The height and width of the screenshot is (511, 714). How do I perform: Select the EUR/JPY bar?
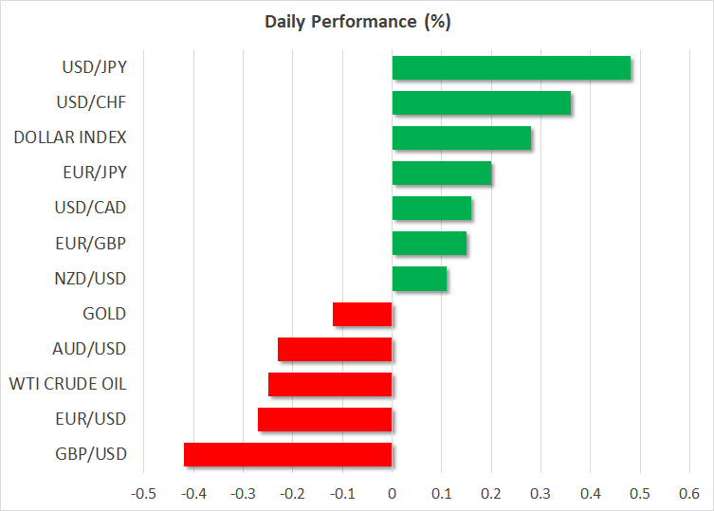click(x=441, y=173)
